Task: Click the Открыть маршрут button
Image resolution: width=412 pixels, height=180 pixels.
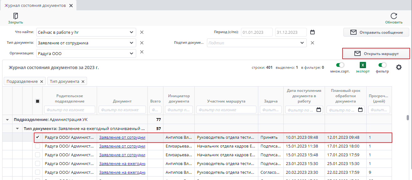Action: [376, 54]
